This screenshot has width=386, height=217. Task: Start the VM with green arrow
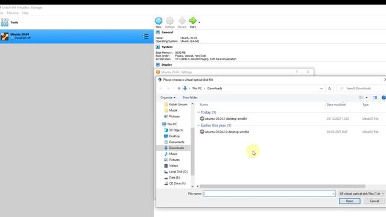click(193, 20)
